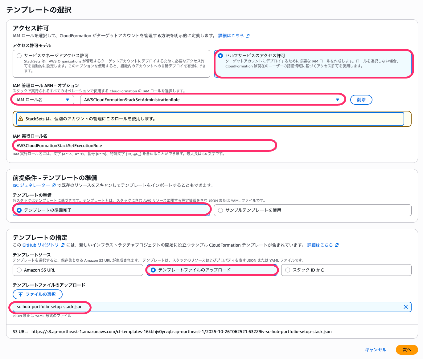The height and width of the screenshot is (359, 423).
Task: Click the AWSCloudFormationStackSetExecutionRole input field
Action: coord(144,145)
